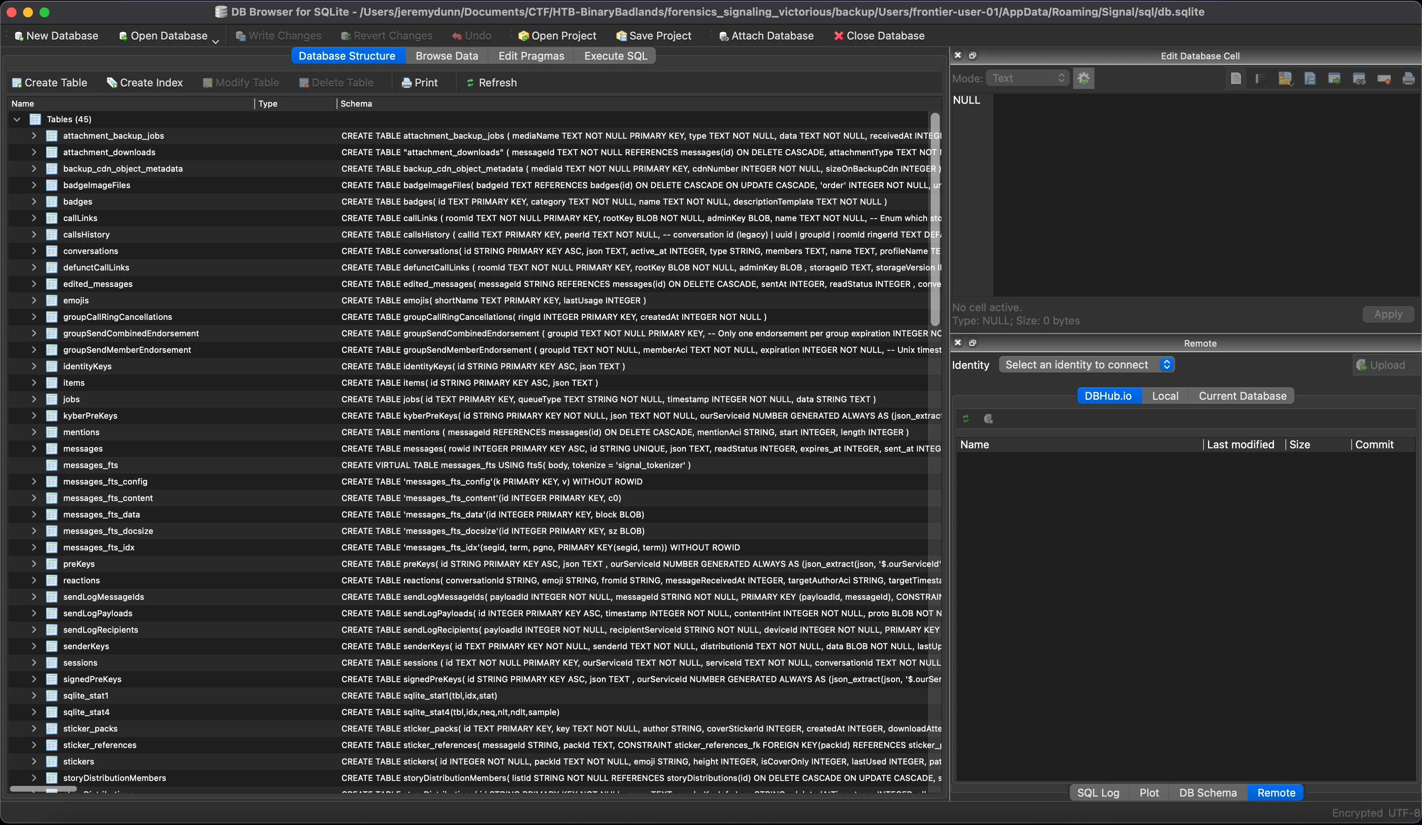Select the table icon for emojis

[x=52, y=301]
